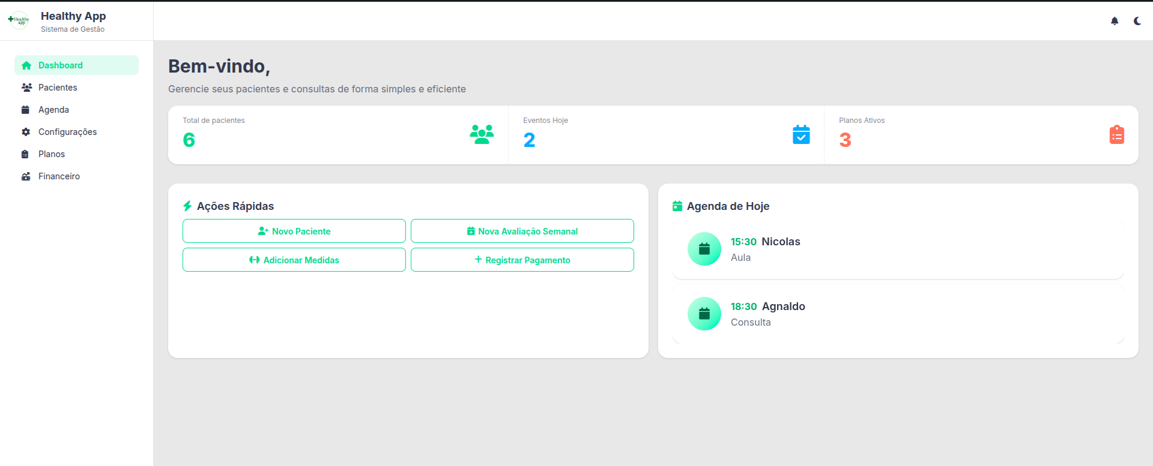Toggle dark mode with the moon icon
Viewport: 1153px width, 466px height.
click(x=1137, y=21)
